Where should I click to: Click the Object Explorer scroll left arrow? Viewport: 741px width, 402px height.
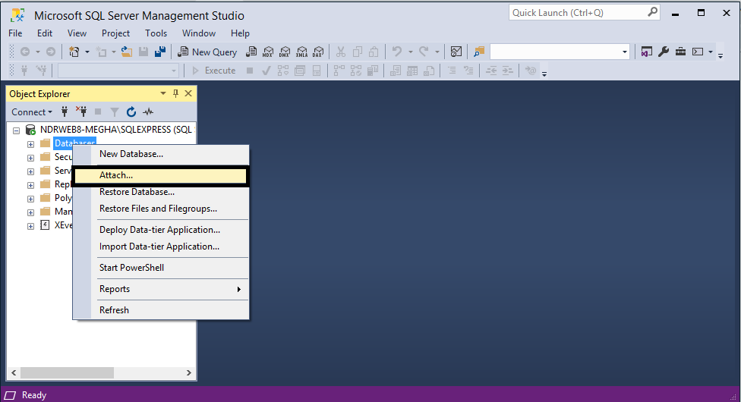pos(14,372)
